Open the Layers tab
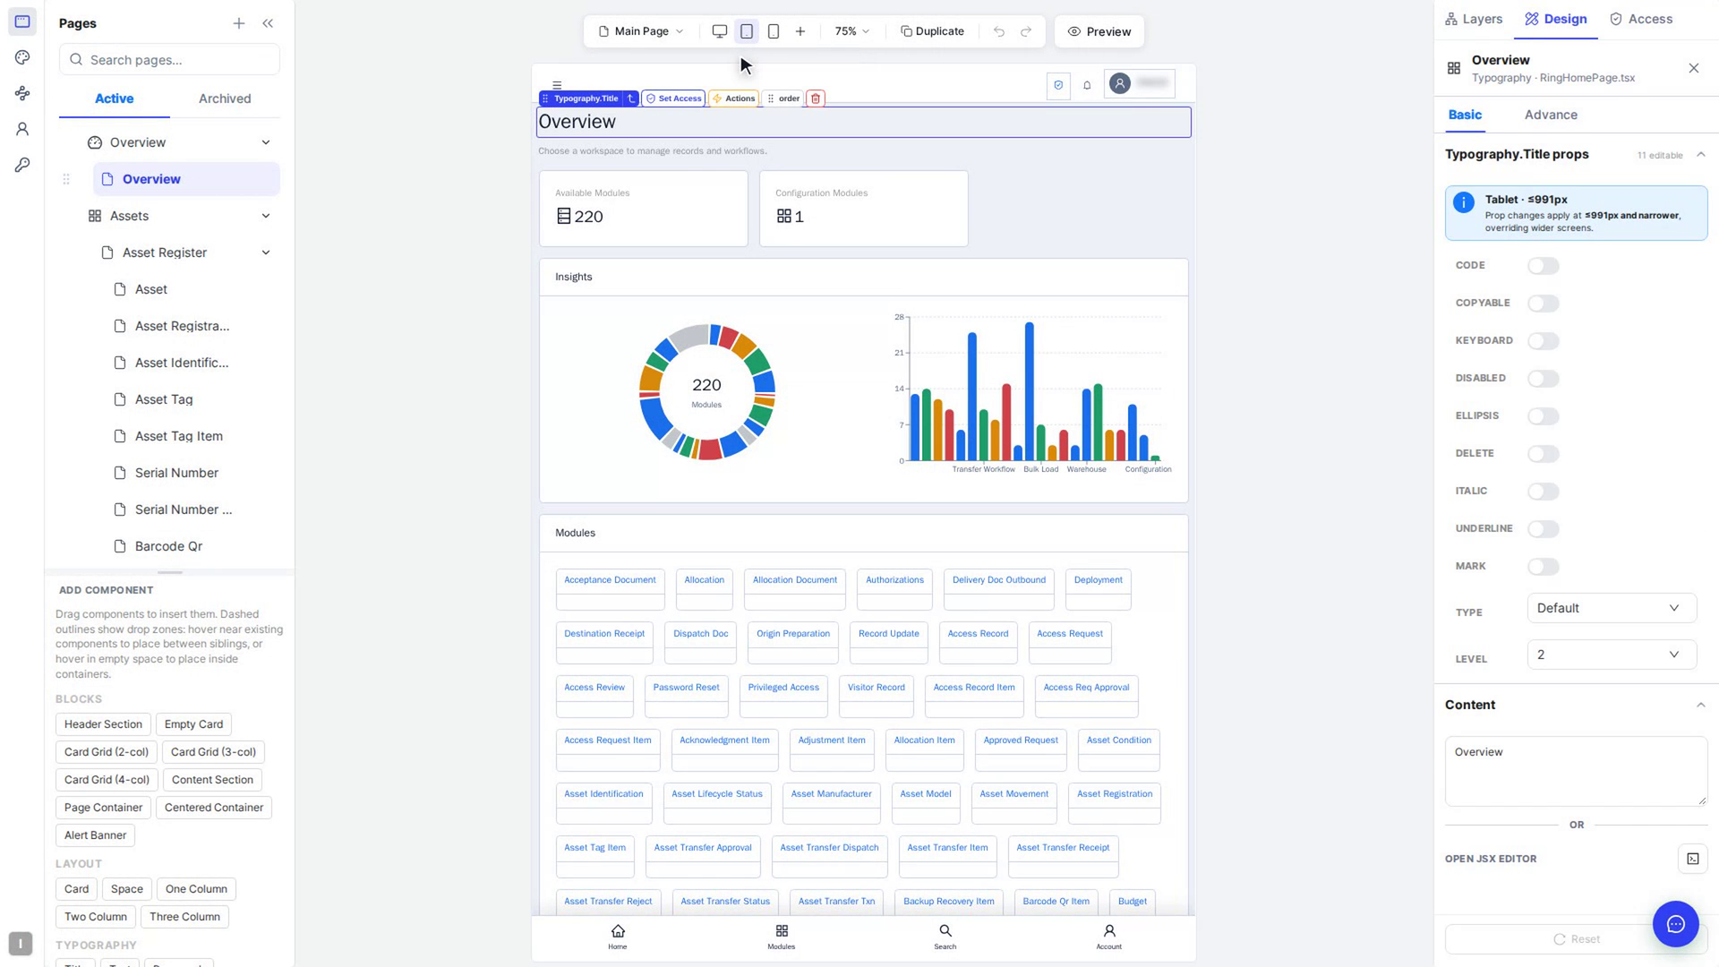This screenshot has height=967, width=1719. [1474, 19]
